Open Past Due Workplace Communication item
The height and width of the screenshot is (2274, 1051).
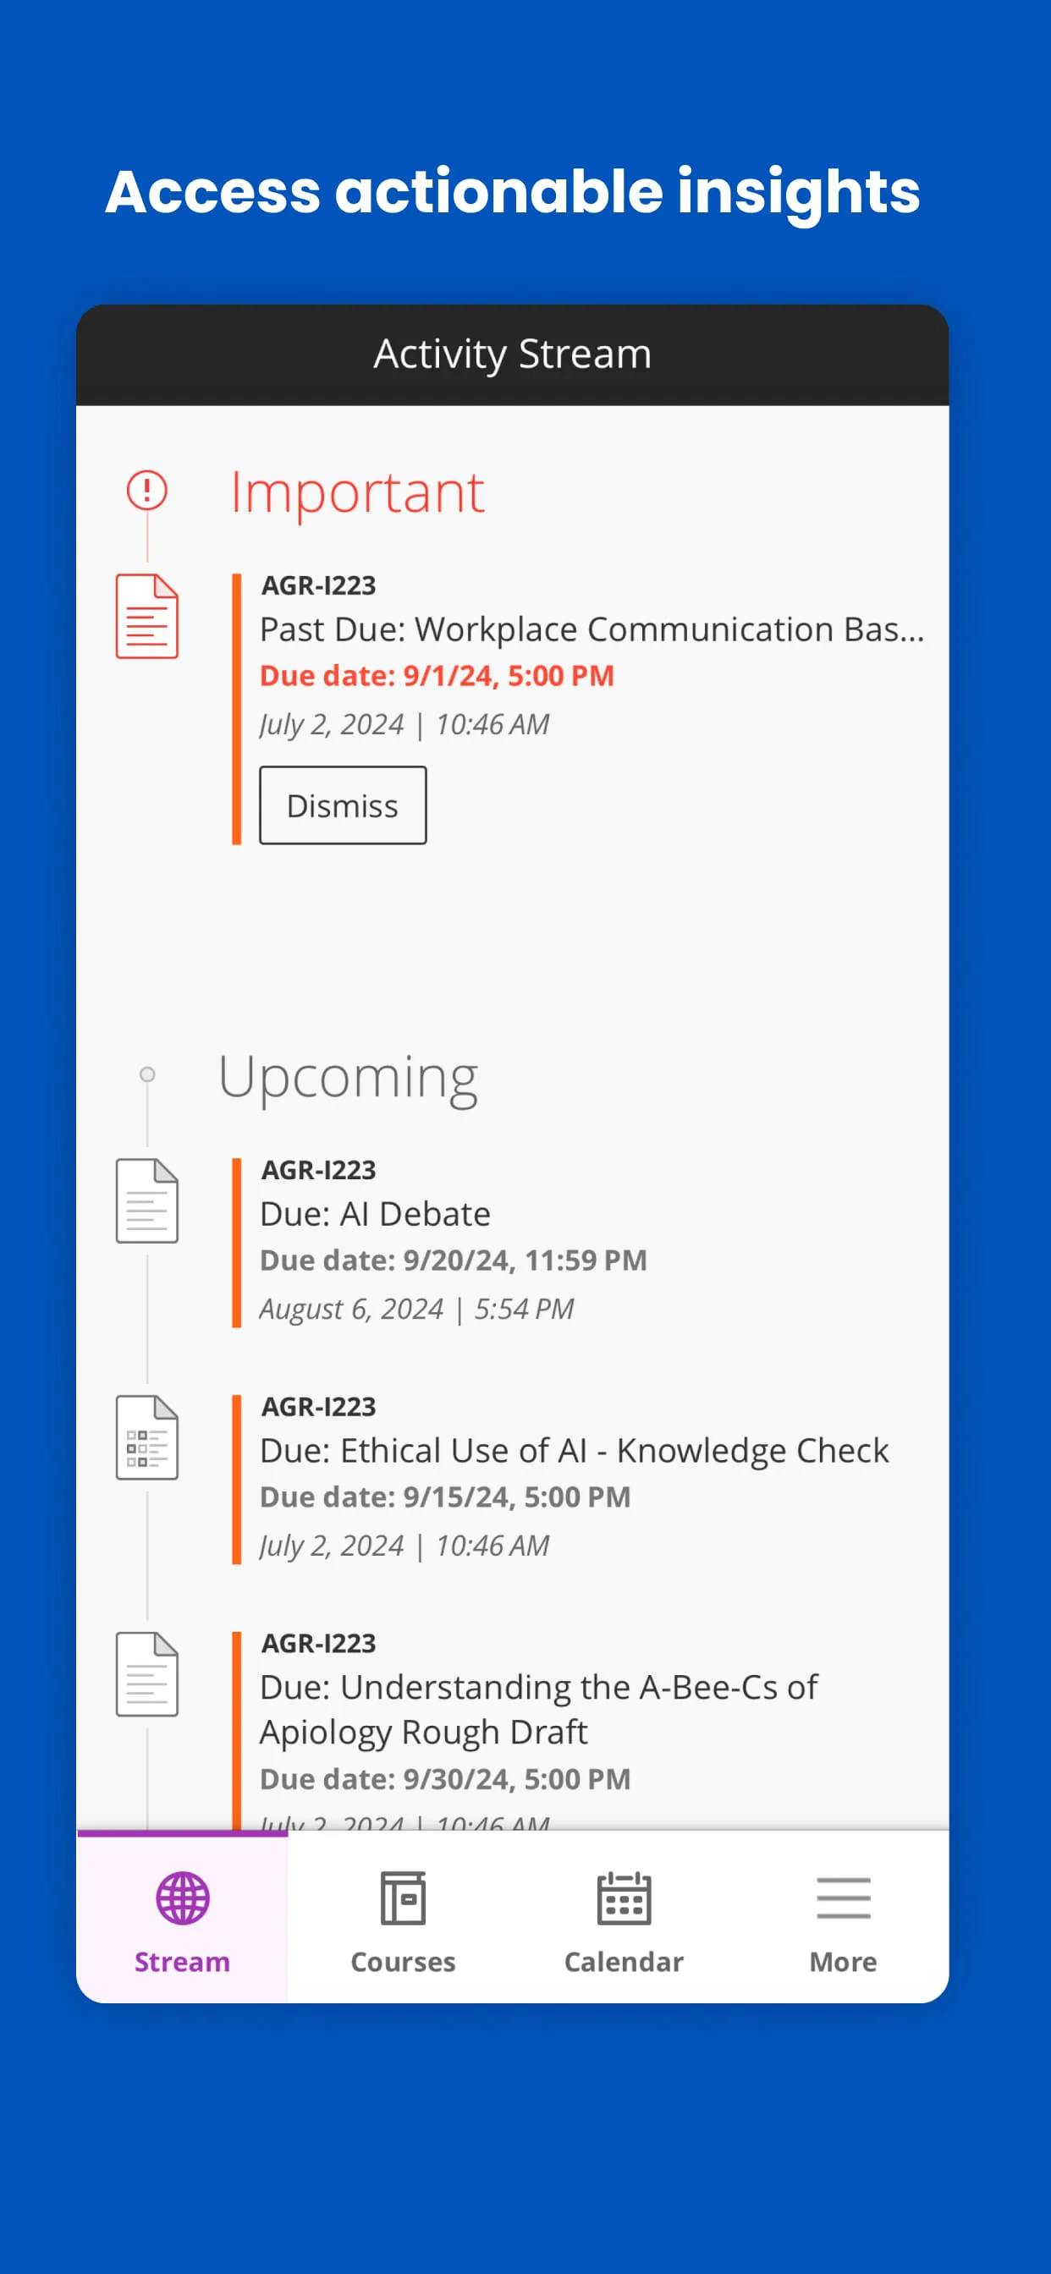click(x=592, y=629)
